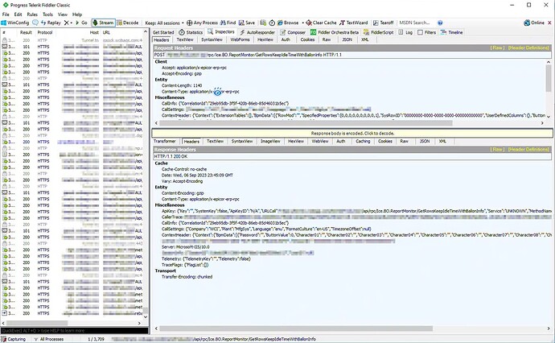Image resolution: width=555 pixels, height=343 pixels.
Task: Click request headers horizontal scrollbar
Action: click(306, 123)
